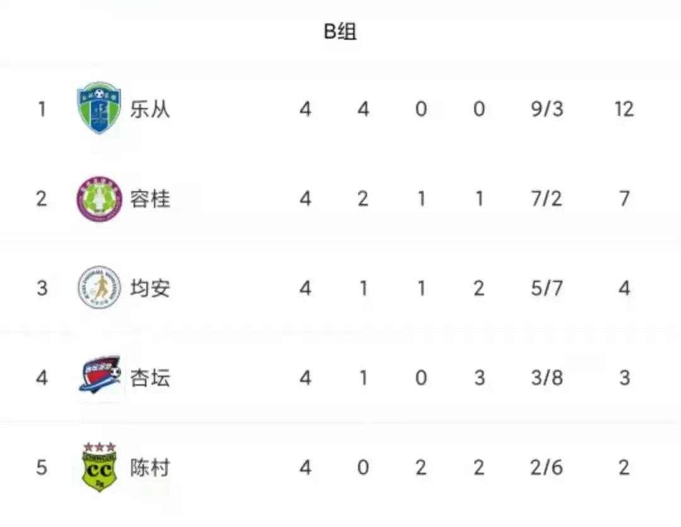Image resolution: width=681 pixels, height=527 pixels.
Task: Click the 乐从 team crest icon
Action: pos(99,109)
